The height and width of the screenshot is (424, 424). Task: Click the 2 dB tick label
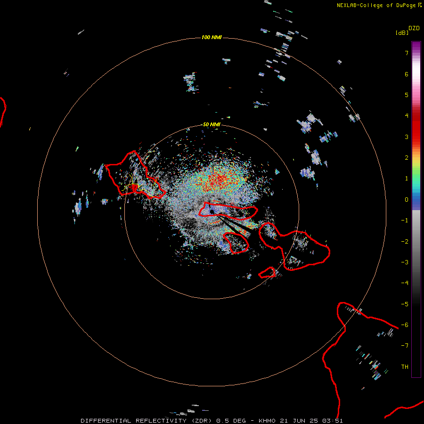point(407,158)
